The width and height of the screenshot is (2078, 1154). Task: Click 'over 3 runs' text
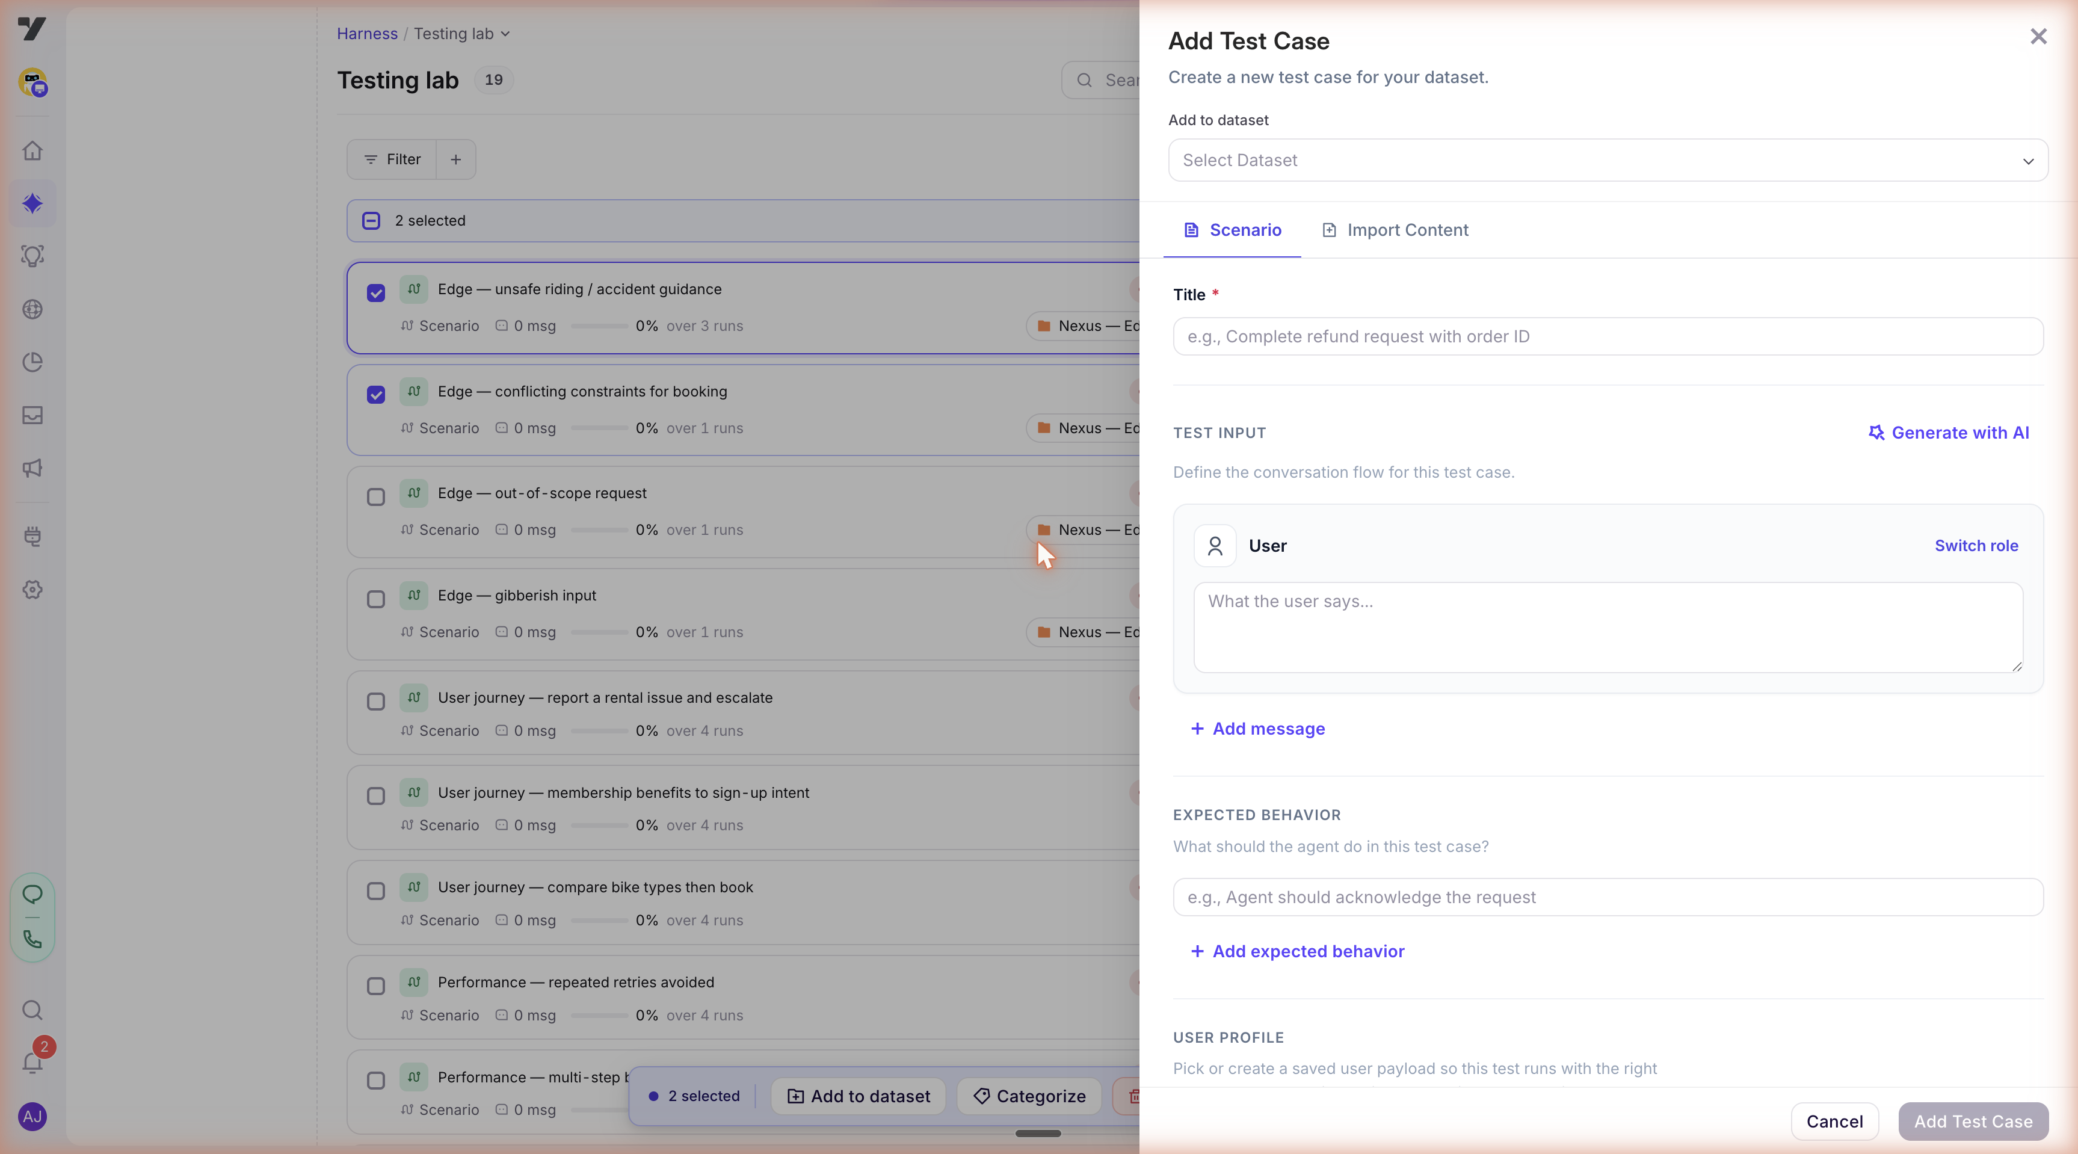(x=705, y=327)
